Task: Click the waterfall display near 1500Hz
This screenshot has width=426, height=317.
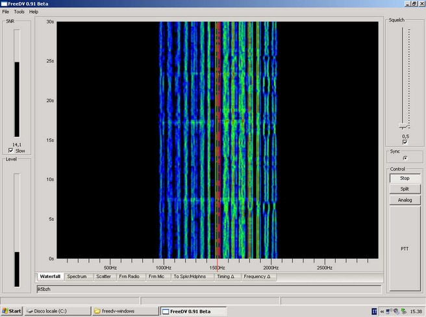Action: pos(218,140)
